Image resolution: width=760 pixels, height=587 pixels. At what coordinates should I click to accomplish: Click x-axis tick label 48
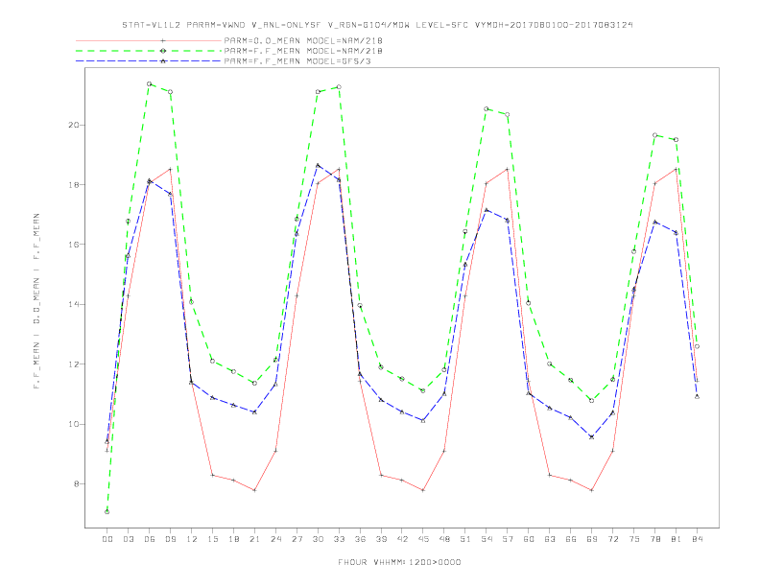click(444, 539)
